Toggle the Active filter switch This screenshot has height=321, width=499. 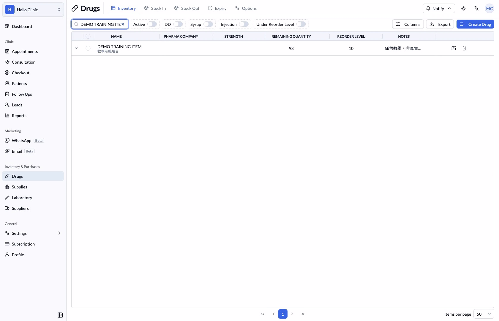point(152,24)
